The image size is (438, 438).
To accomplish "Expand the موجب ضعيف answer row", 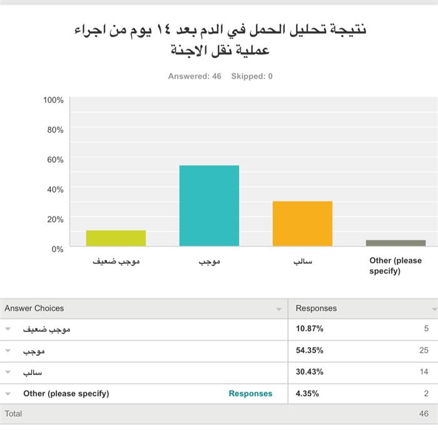I will 8,329.
